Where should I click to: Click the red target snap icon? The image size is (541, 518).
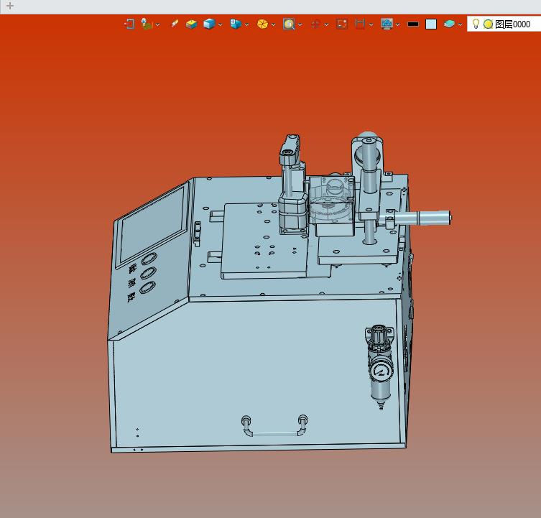315,24
